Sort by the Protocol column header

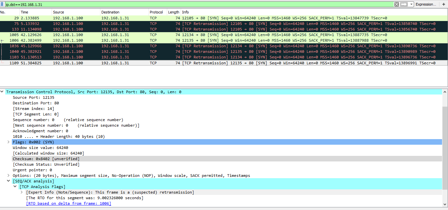(158, 12)
